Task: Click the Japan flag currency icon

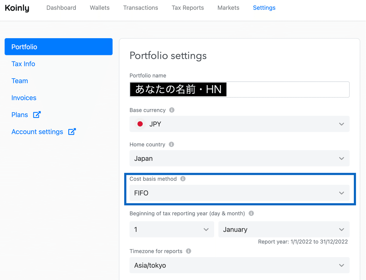Action: coord(140,124)
